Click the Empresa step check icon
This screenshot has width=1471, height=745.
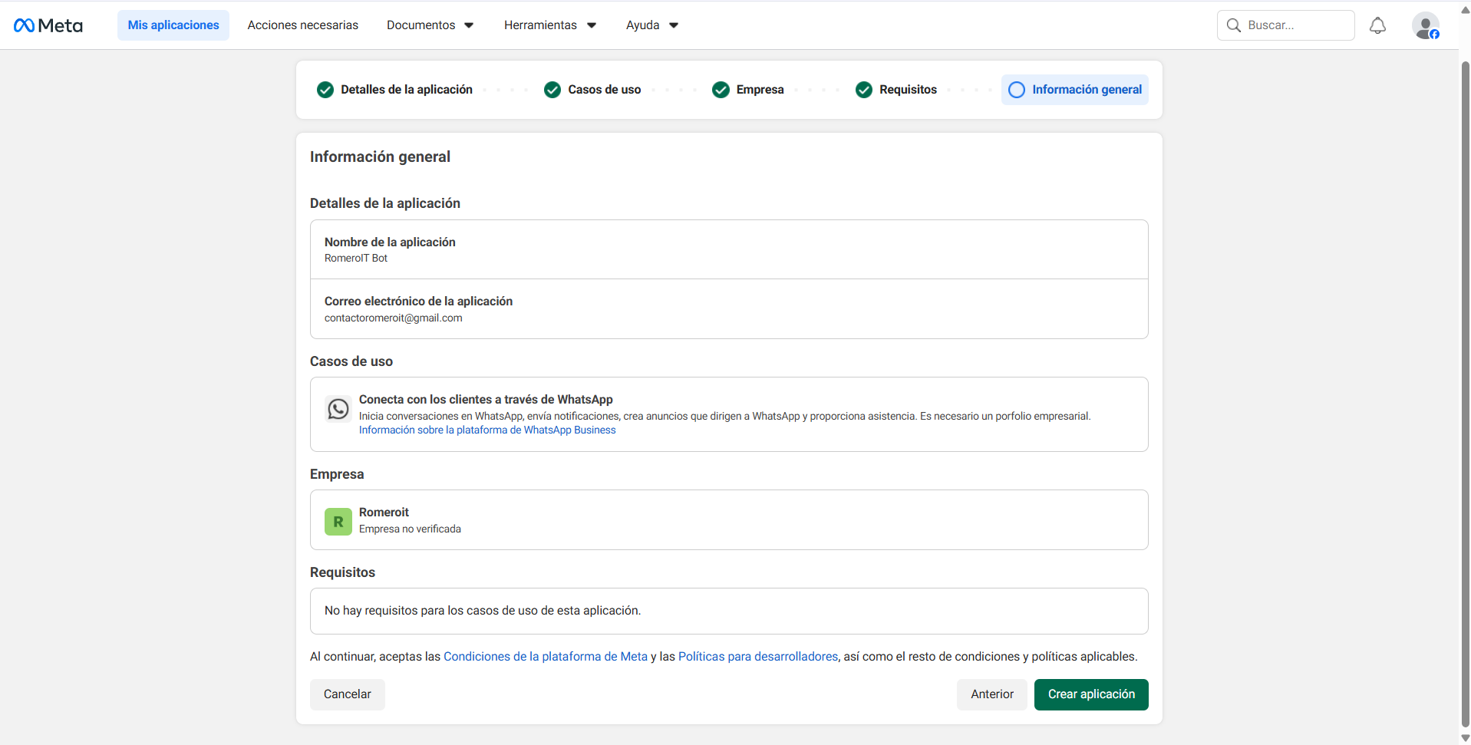pos(721,90)
